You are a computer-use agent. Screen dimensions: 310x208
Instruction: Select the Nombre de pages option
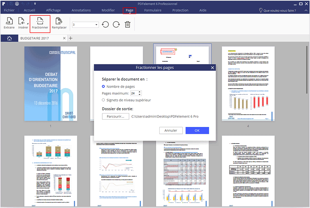[x=103, y=86]
